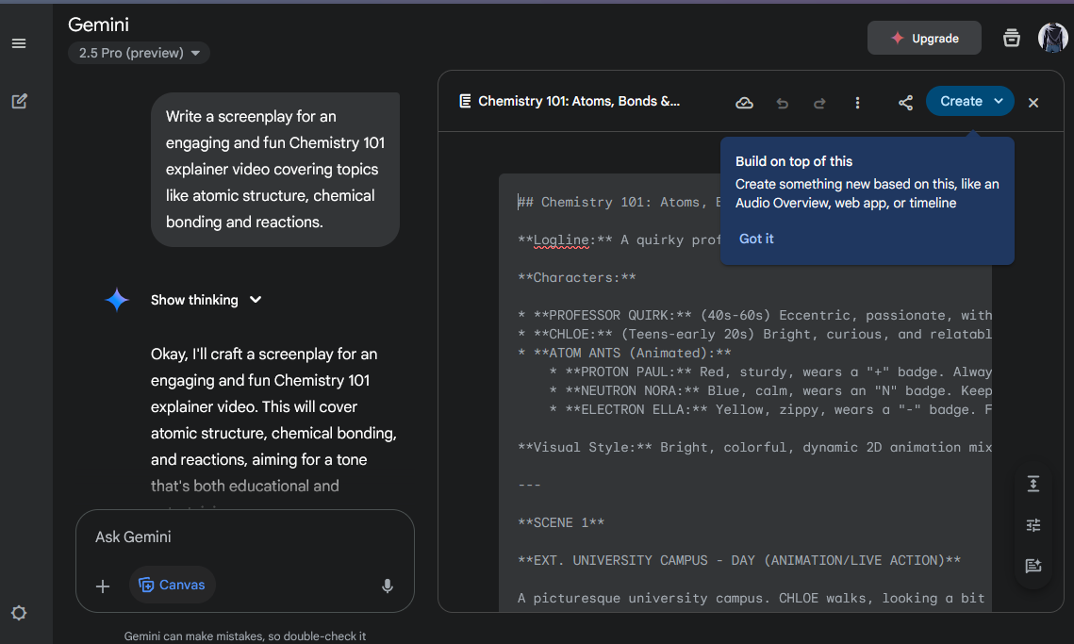
Task: Dismiss the tooltip with Got it
Action: pyautogui.click(x=756, y=239)
